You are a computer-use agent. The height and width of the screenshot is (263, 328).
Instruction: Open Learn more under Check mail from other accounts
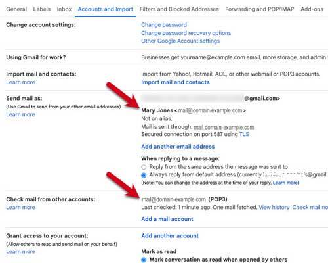tap(20, 207)
